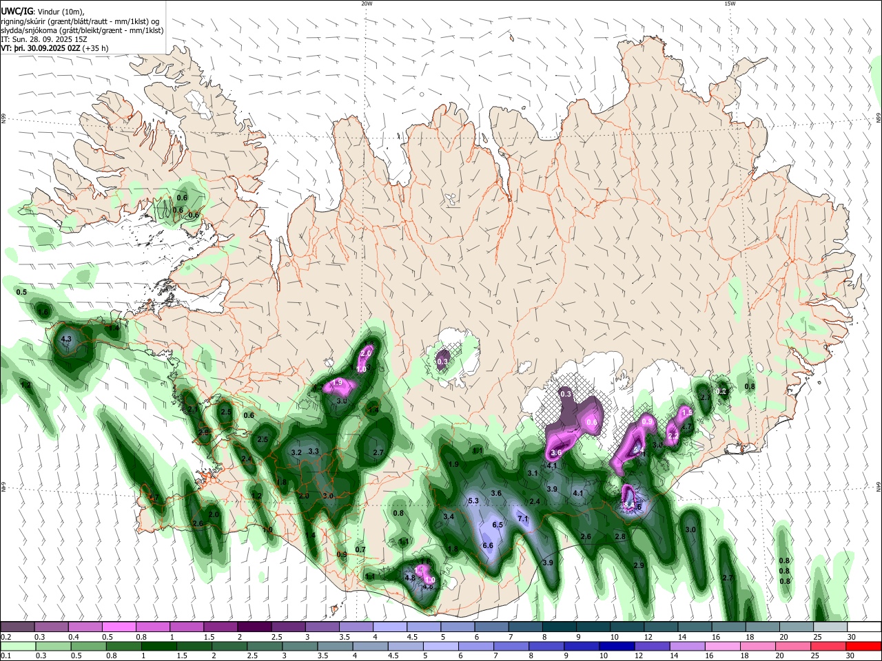Click the pale green 0.1 swatch on rain scale
The width and height of the screenshot is (882, 661).
click(17, 646)
